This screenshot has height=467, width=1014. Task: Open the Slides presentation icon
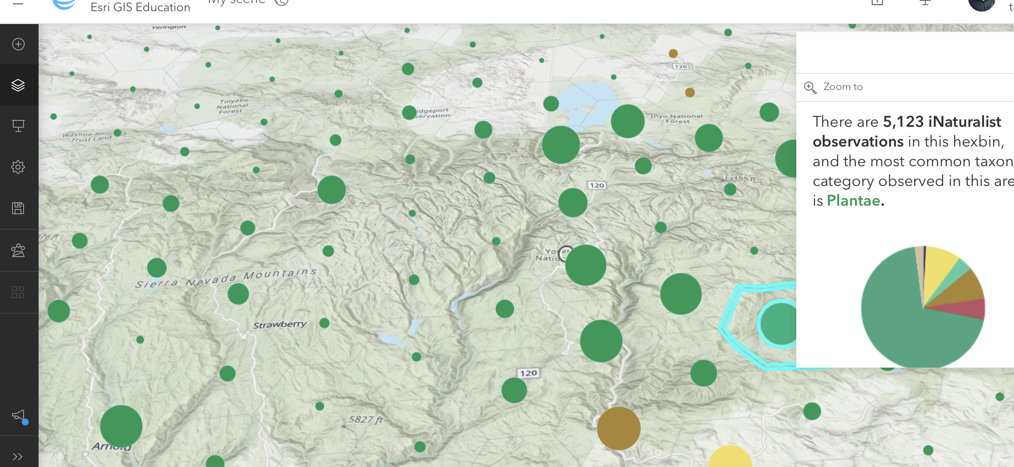[x=18, y=126]
